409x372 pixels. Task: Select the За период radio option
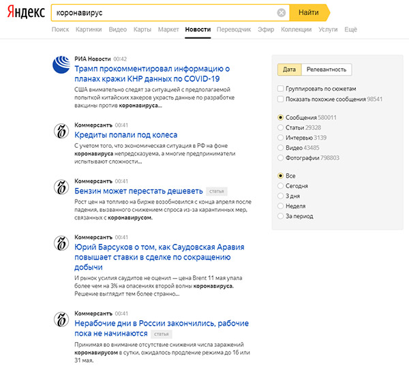coord(280,216)
